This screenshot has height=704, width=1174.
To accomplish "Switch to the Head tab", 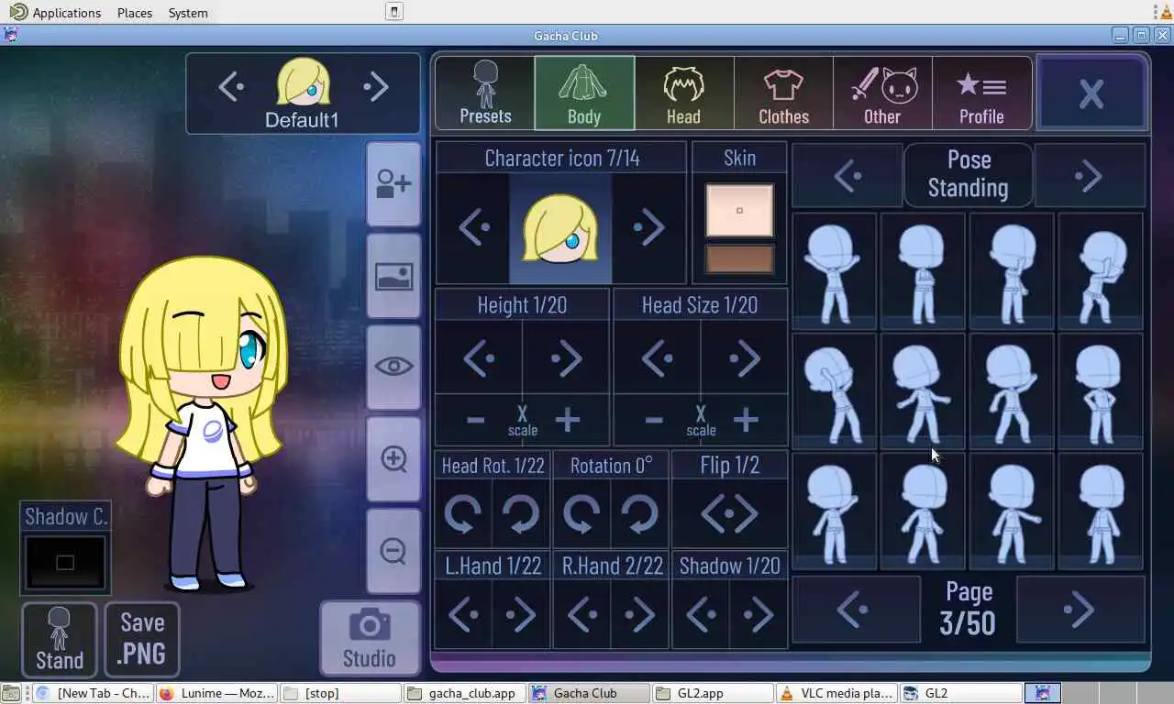I will tap(683, 93).
